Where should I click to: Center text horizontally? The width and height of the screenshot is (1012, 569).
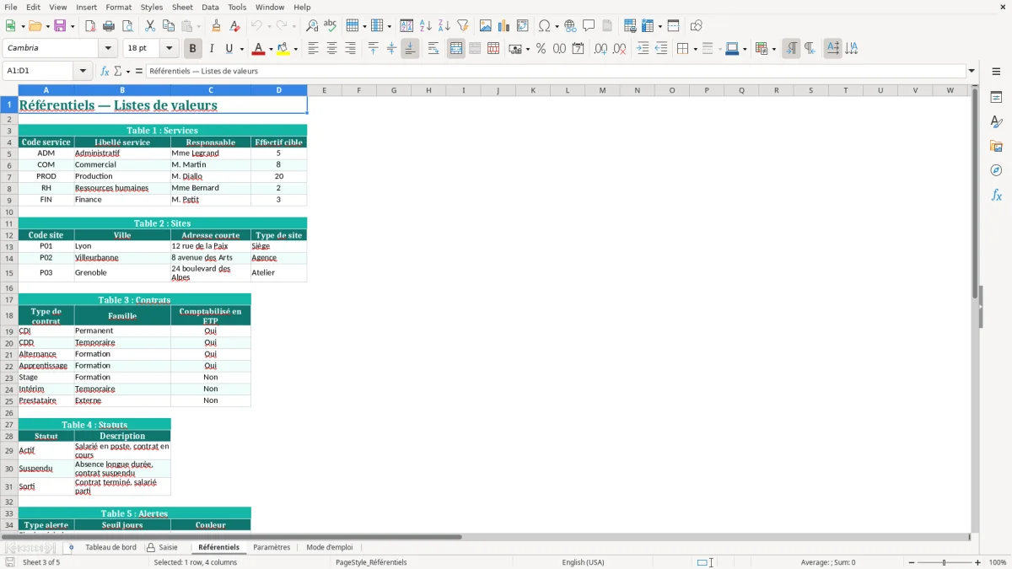(331, 49)
